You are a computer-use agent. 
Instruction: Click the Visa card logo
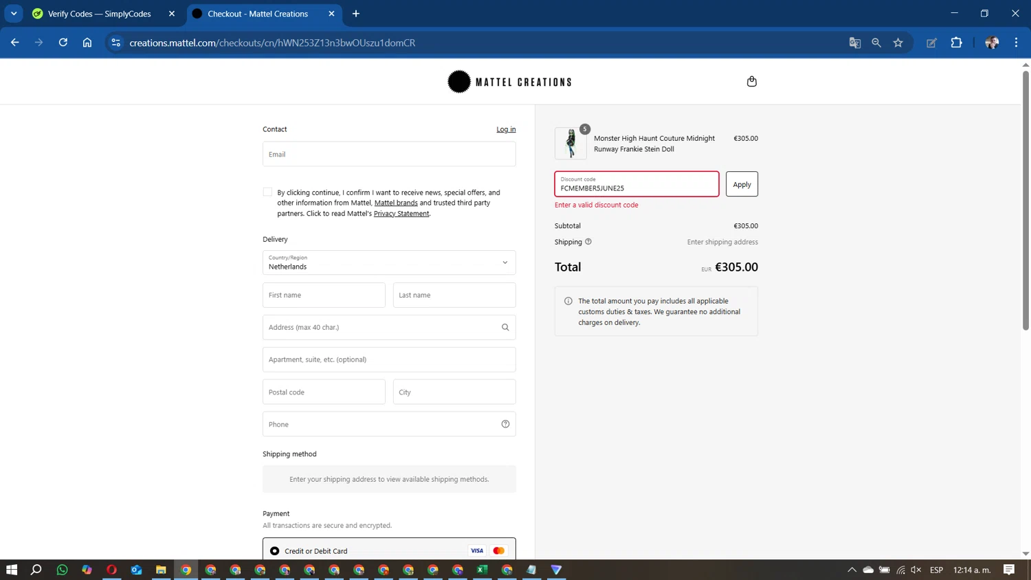pyautogui.click(x=477, y=550)
